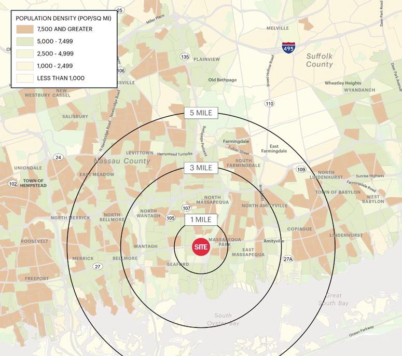The image size is (402, 356).
Task: Click the Population Density legend title
Action: tap(64, 19)
